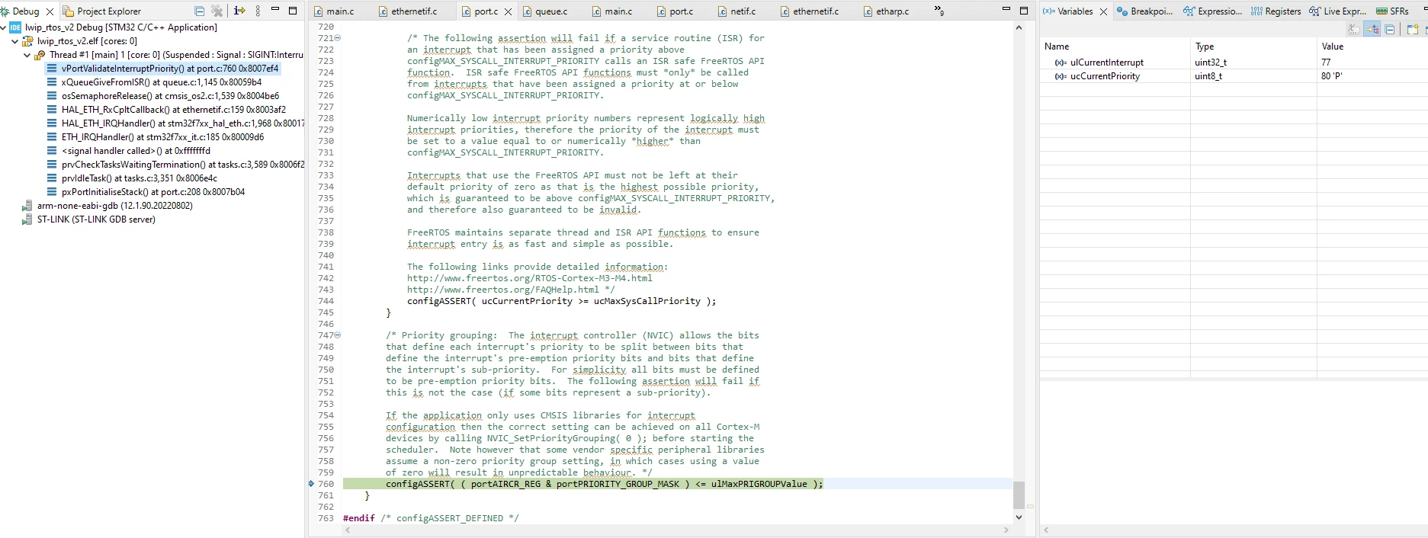Maximize the editor area
The height and width of the screenshot is (538, 1428).
click(x=1024, y=10)
